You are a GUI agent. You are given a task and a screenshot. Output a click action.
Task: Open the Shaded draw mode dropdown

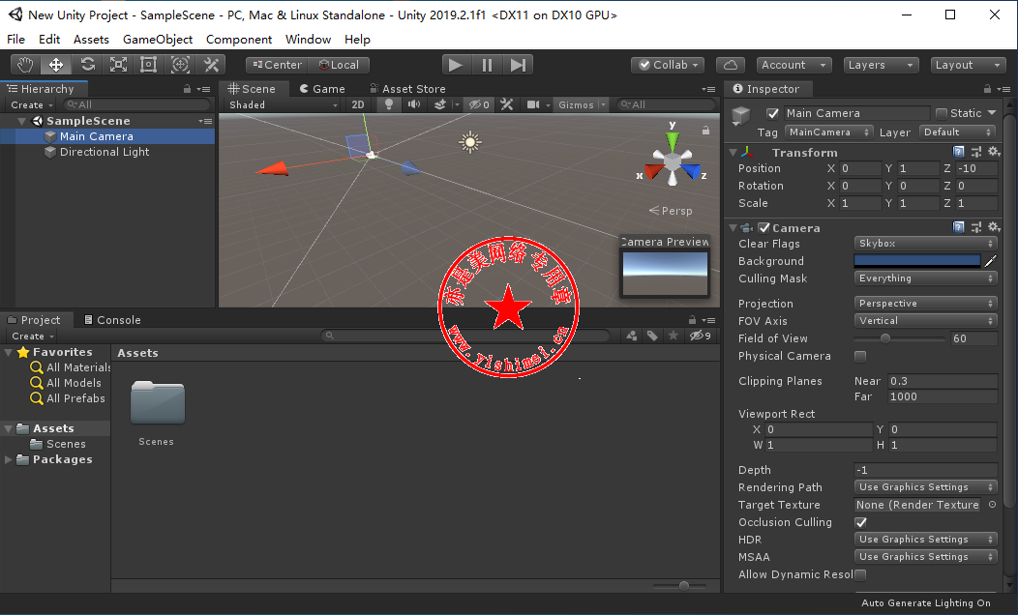(284, 104)
